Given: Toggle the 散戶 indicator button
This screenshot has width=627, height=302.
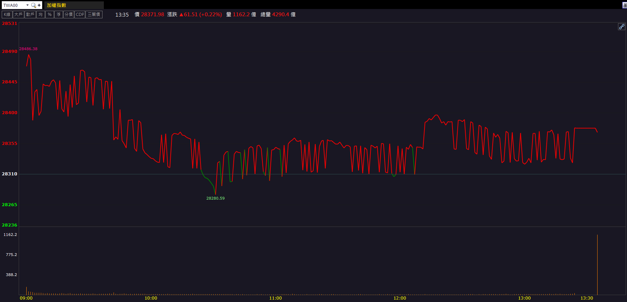Looking at the screenshot, I should [30, 15].
